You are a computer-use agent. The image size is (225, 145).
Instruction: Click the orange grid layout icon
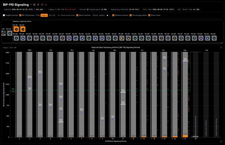coord(34,5)
